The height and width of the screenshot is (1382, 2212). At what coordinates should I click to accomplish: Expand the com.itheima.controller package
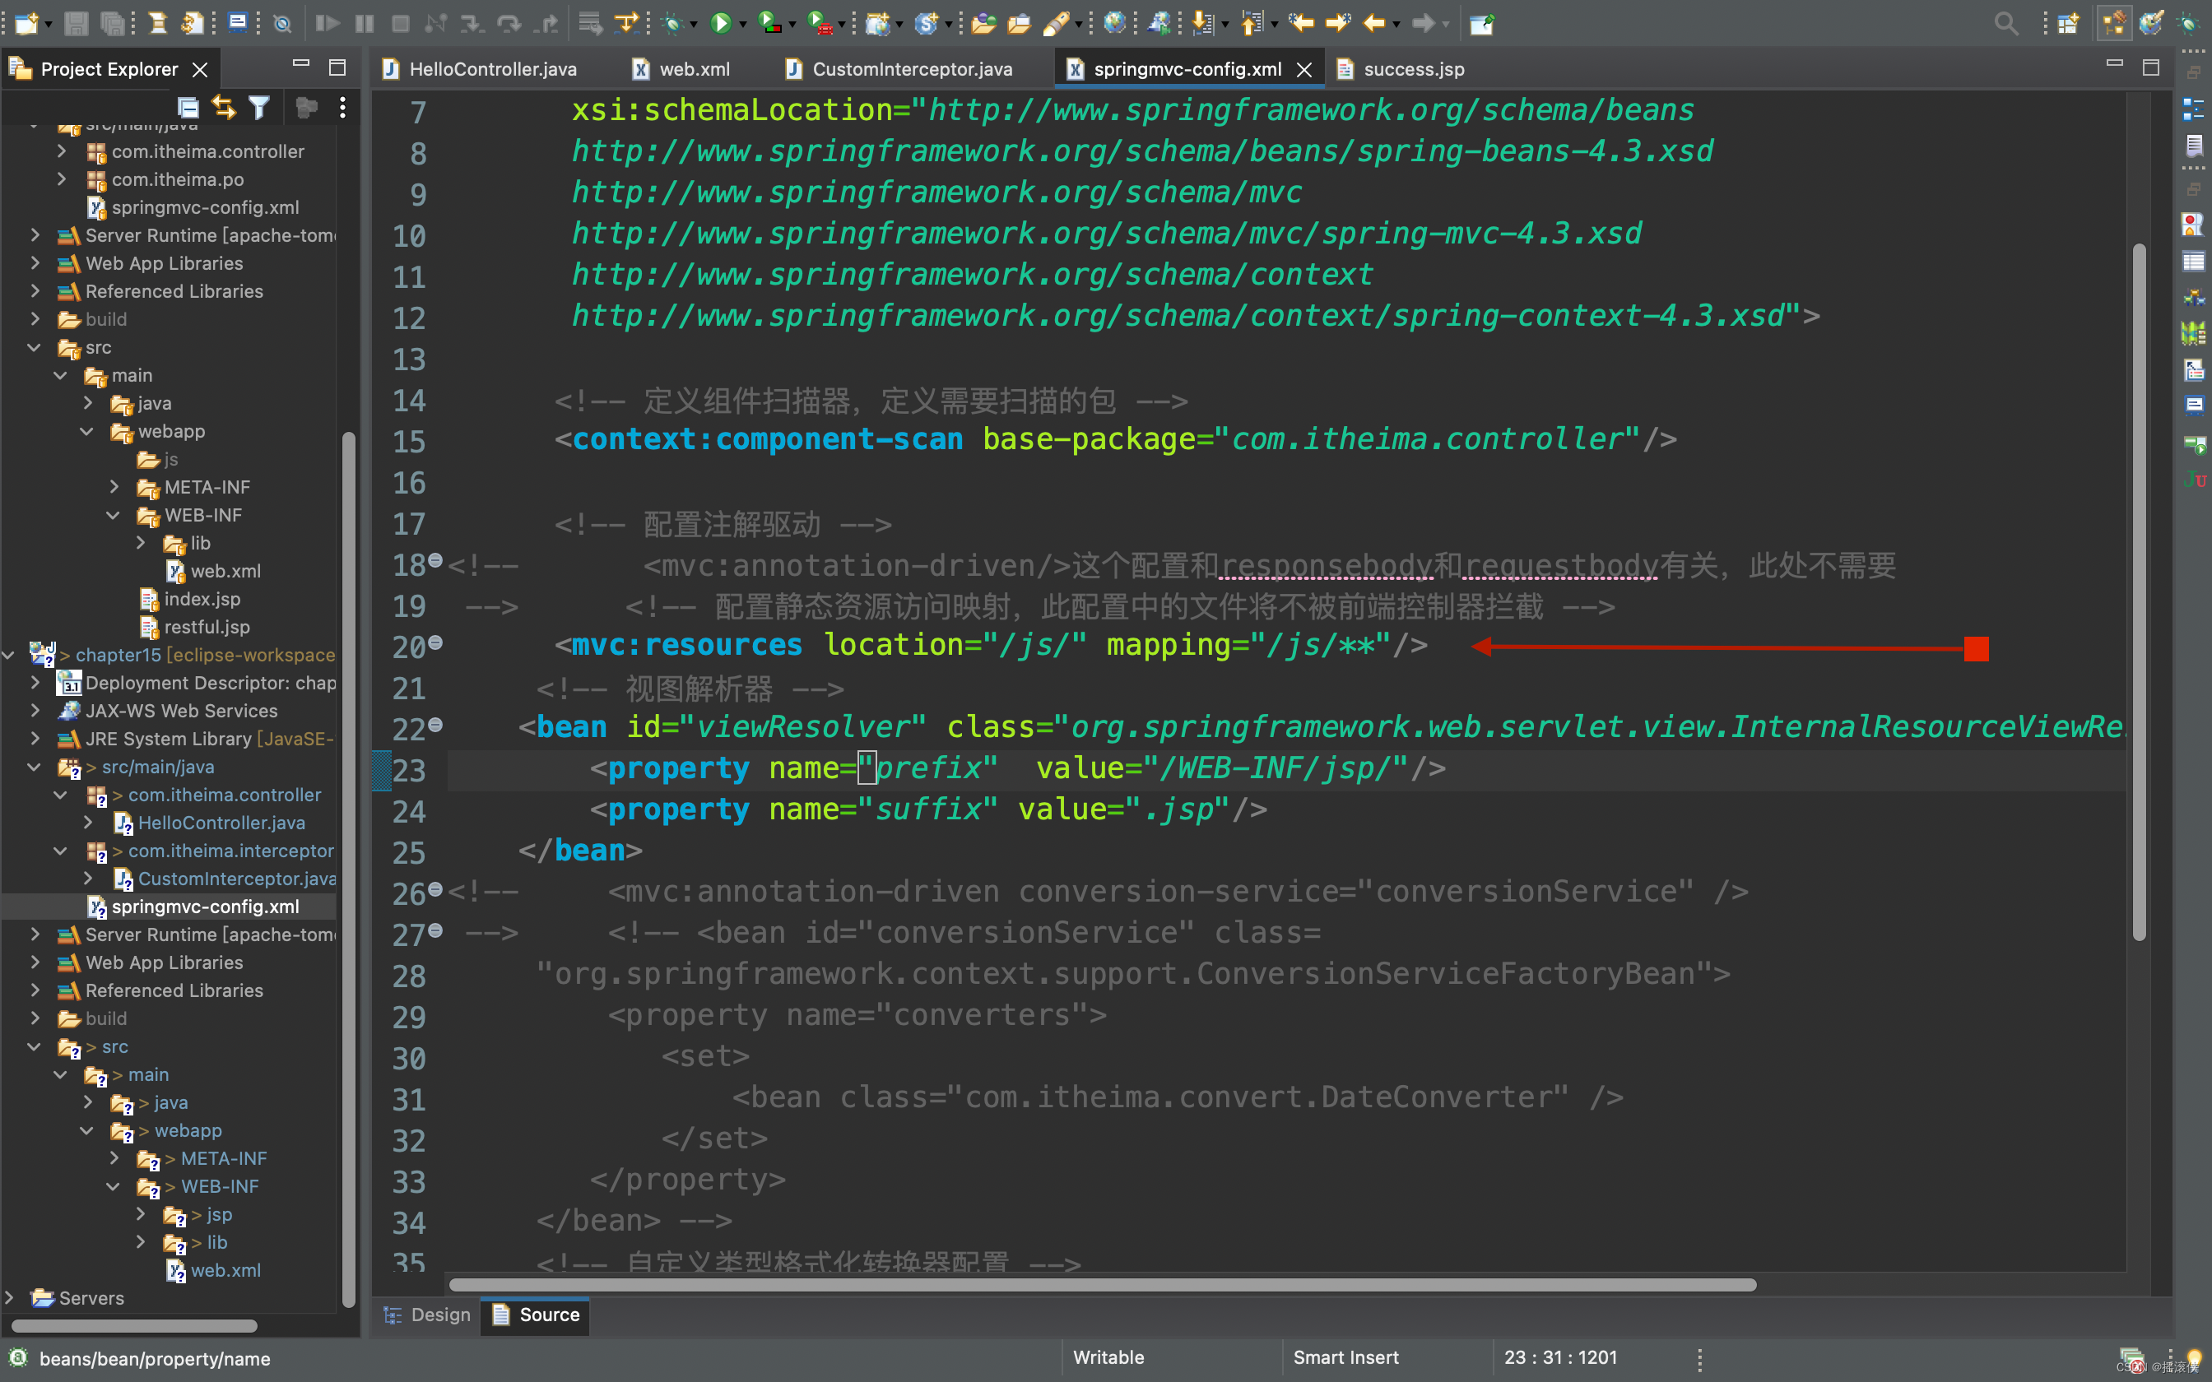point(58,150)
